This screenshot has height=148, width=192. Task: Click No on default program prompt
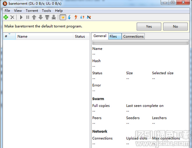tap(175, 26)
